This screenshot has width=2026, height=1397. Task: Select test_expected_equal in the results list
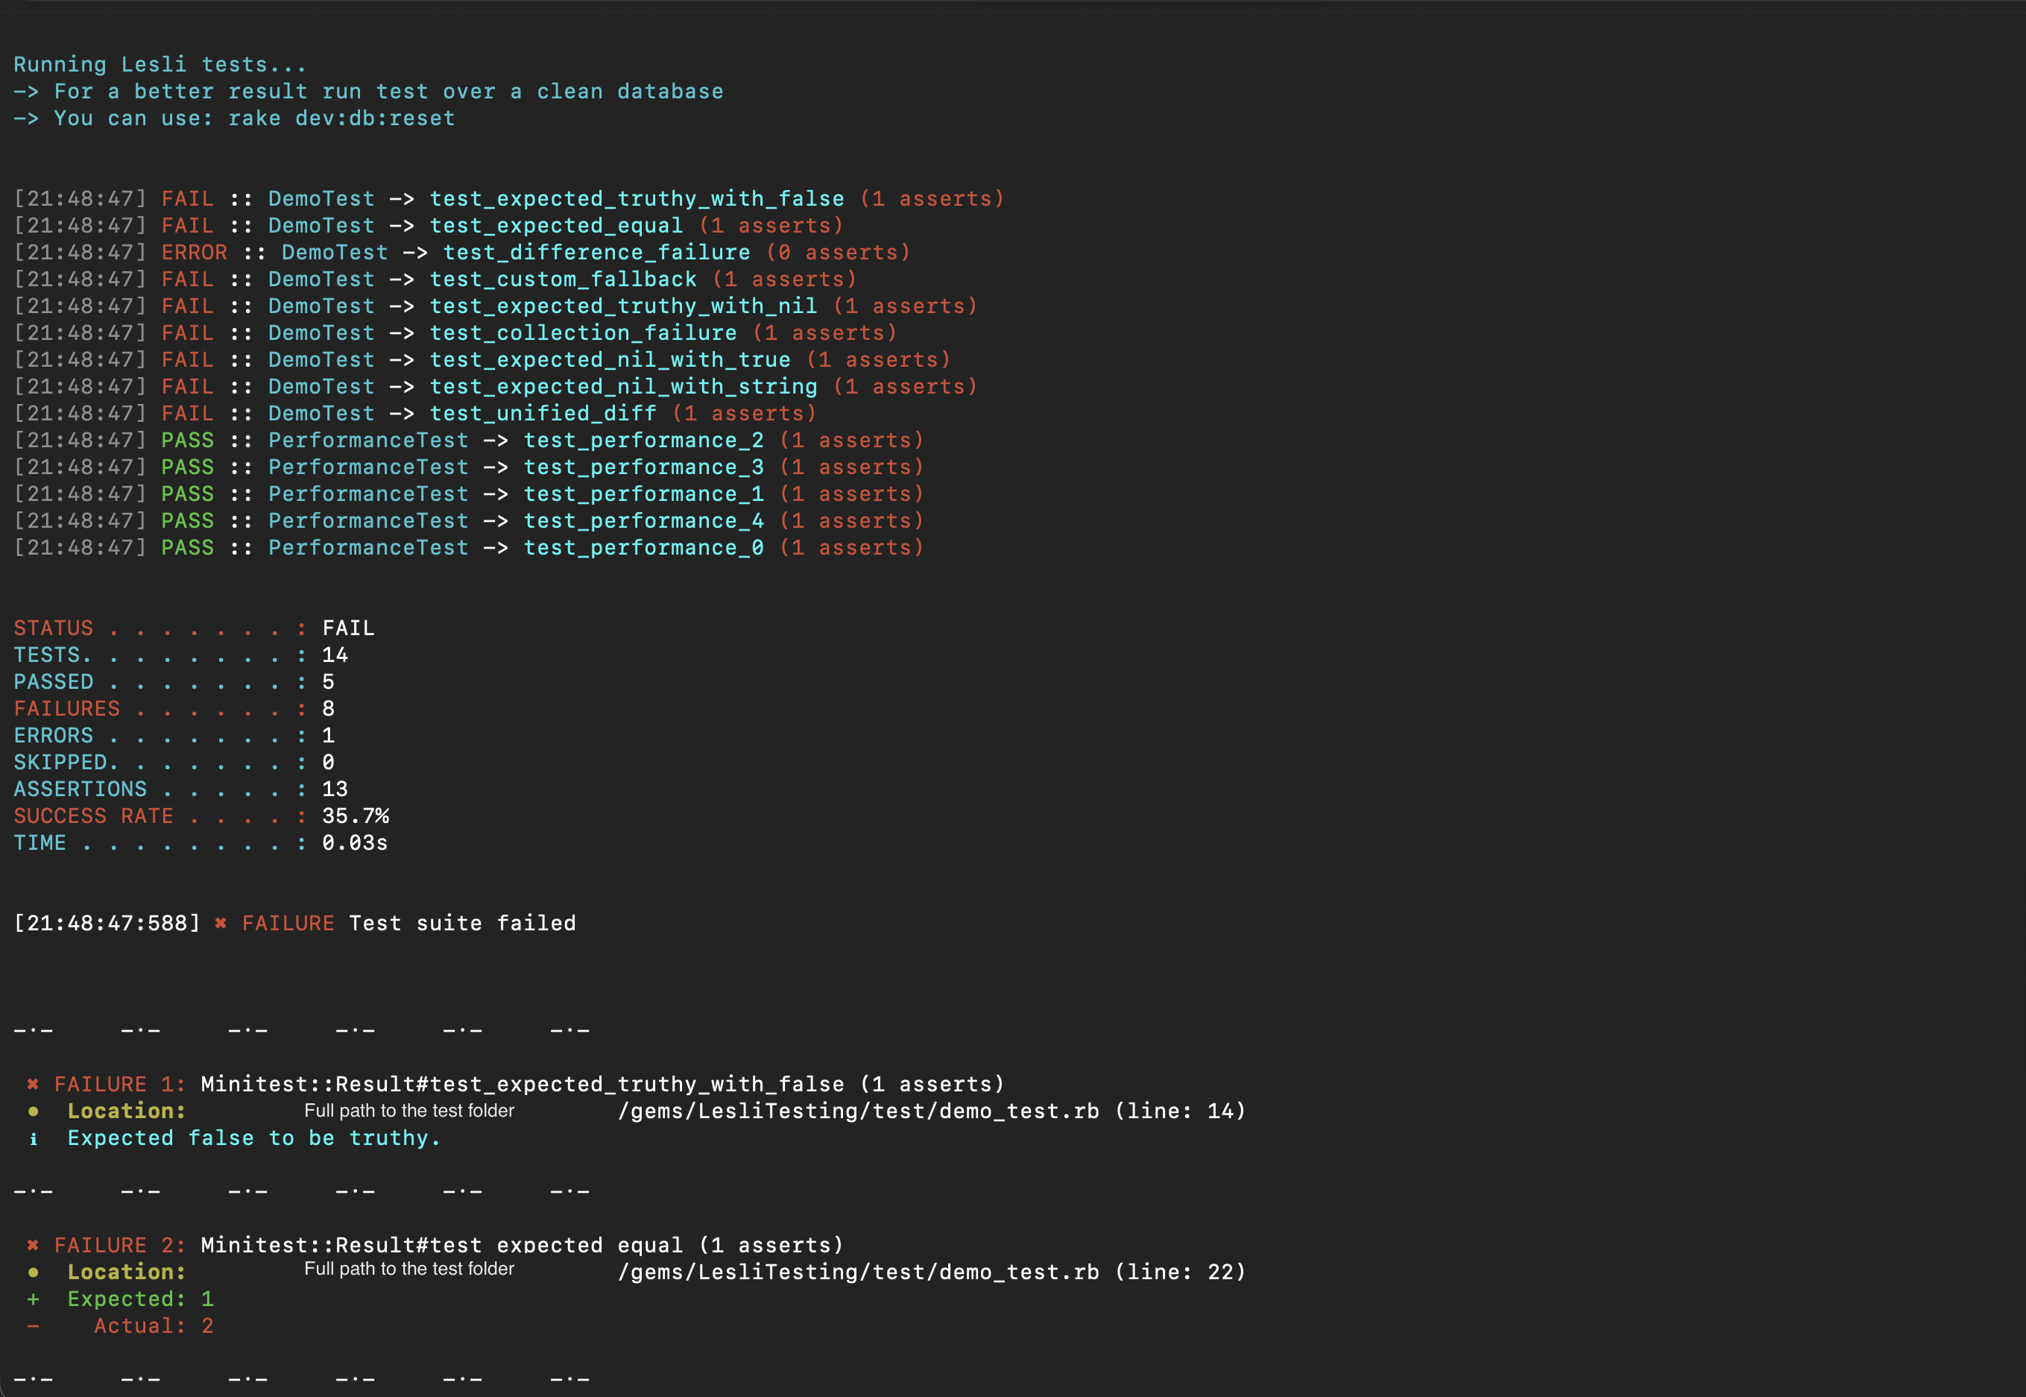coord(557,226)
